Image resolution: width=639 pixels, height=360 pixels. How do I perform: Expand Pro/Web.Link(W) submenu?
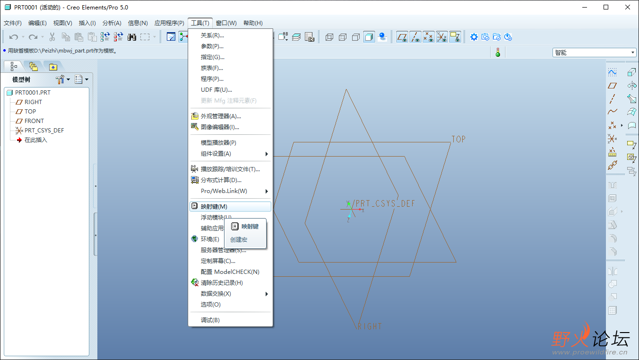click(230, 191)
